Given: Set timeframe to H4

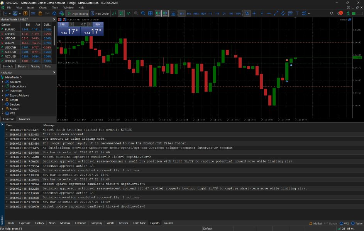Looking at the screenshot, I should pyautogui.click(x=217, y=13).
